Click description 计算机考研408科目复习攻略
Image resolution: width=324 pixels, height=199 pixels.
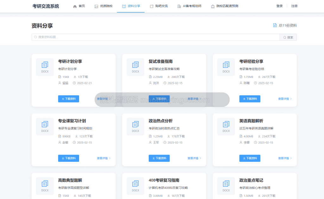pos(168,188)
